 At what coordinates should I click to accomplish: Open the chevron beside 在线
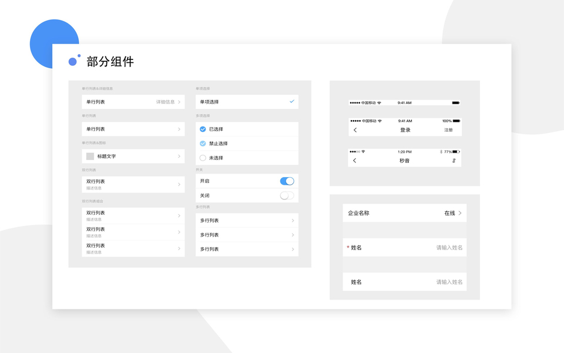[x=460, y=213]
